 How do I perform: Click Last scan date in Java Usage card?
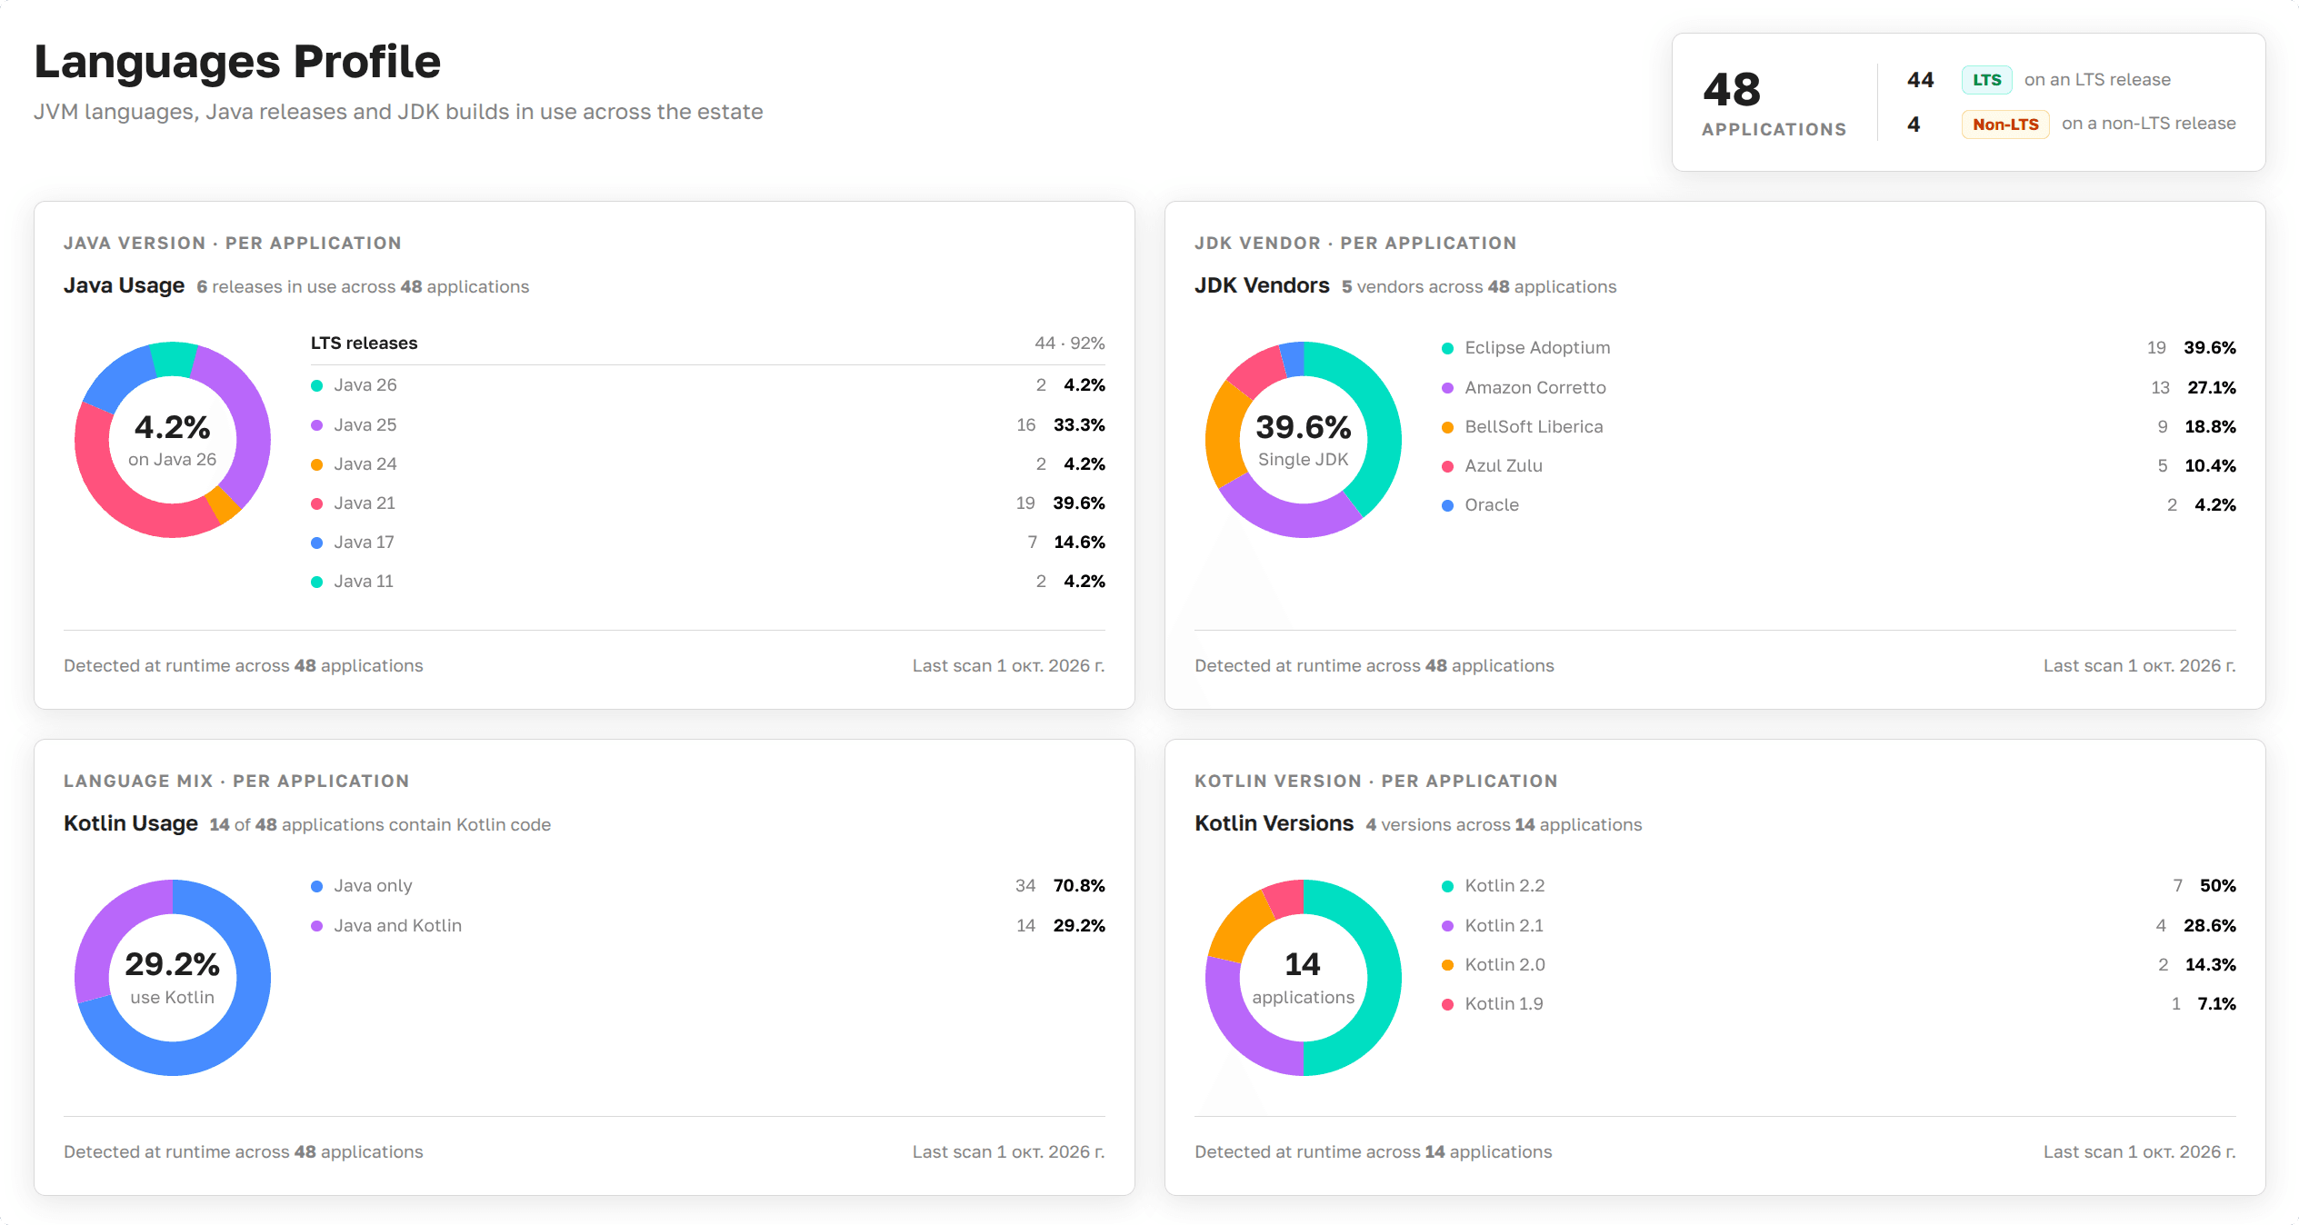tap(1008, 666)
